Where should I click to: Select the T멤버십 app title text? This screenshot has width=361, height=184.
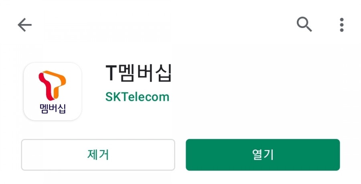point(139,73)
